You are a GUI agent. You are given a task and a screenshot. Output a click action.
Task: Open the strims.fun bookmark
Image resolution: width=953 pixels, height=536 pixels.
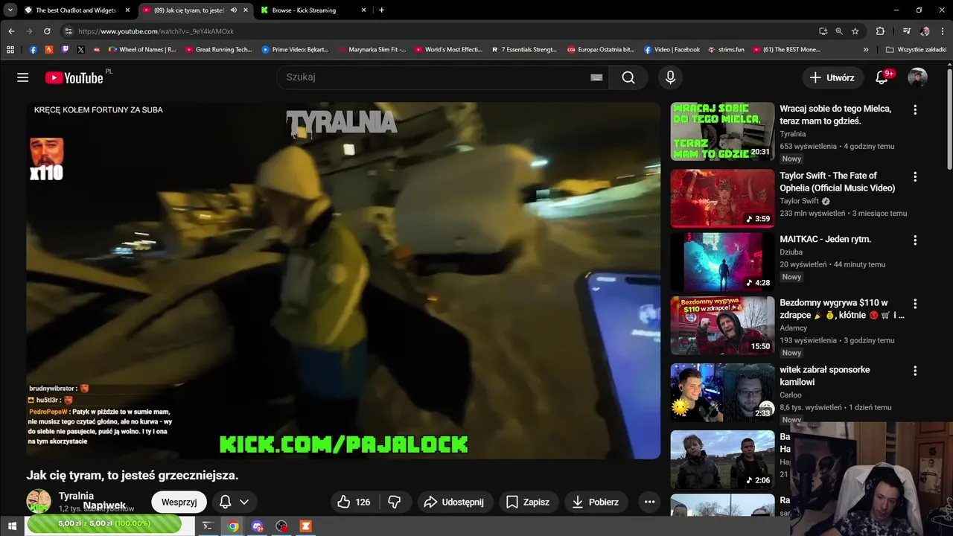(x=726, y=50)
